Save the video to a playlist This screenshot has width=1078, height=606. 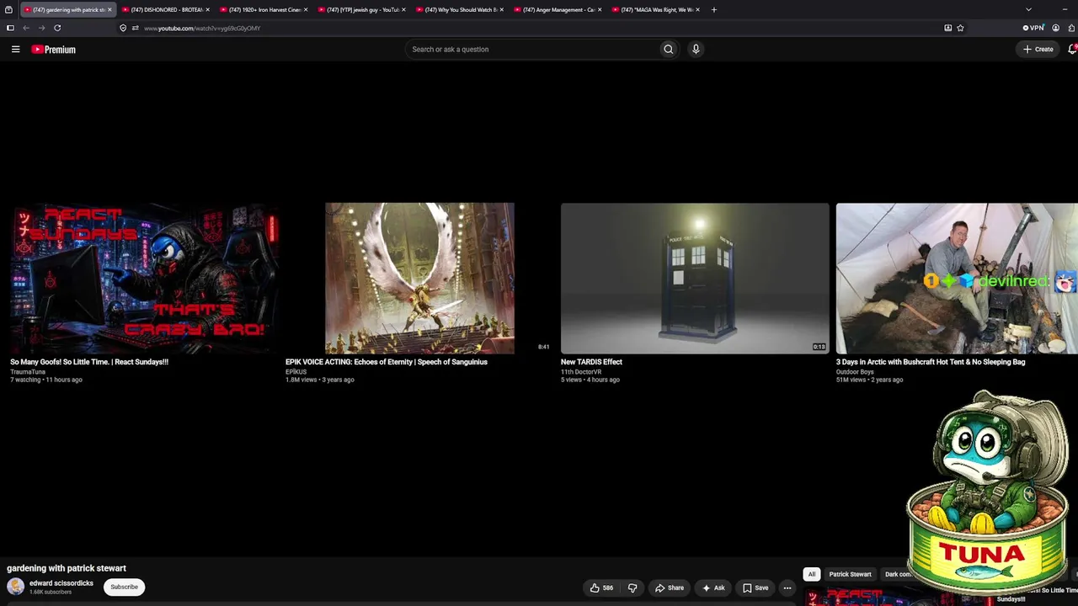point(755,587)
